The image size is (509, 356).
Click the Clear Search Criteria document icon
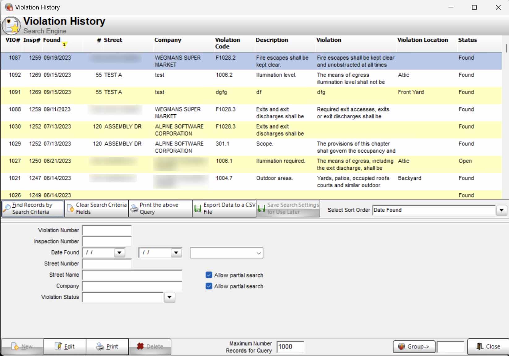pyautogui.click(x=71, y=209)
